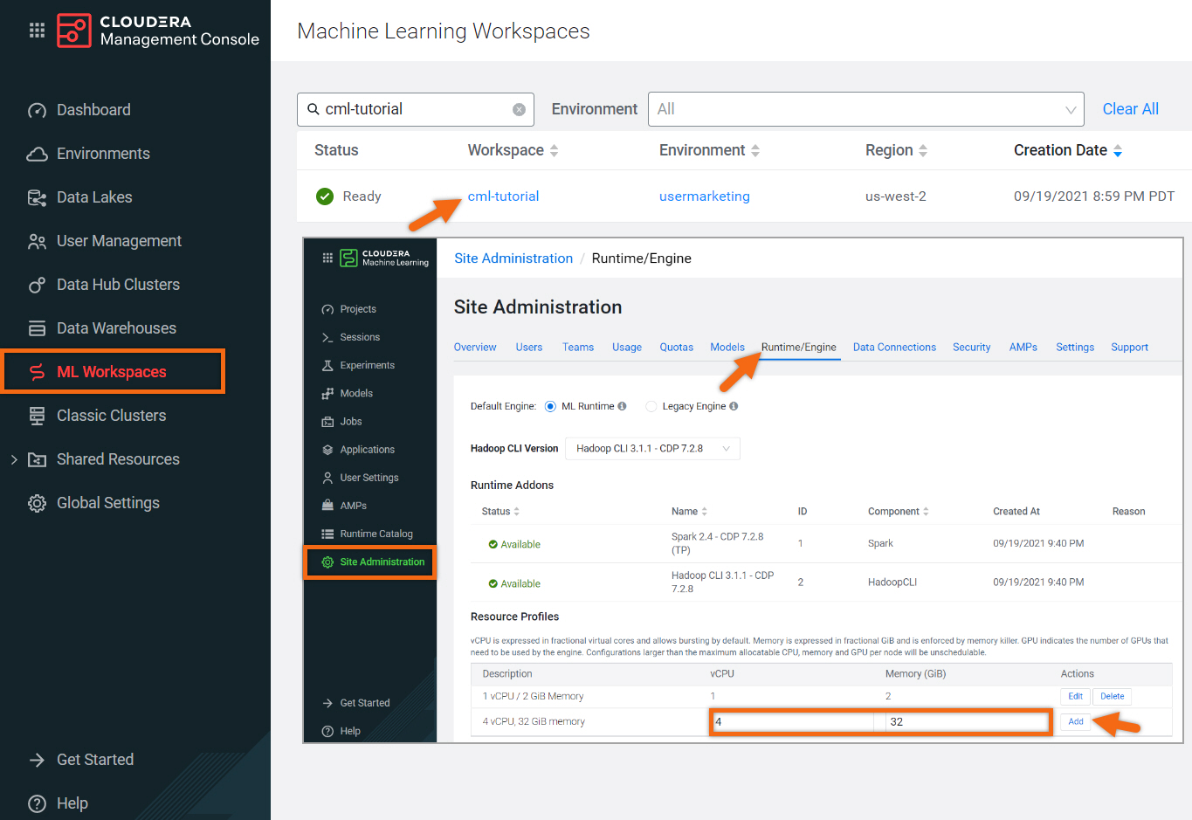The width and height of the screenshot is (1192, 820).
Task: Open Shared Resources in the sidebar
Action: pos(118,459)
